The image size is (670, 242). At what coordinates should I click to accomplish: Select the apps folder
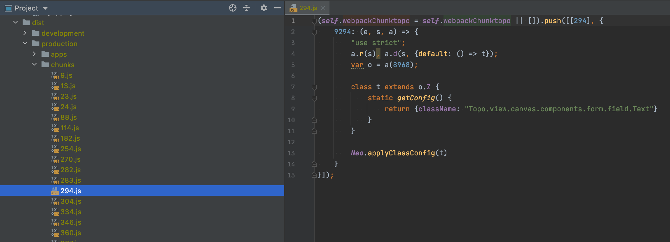[x=59, y=54]
